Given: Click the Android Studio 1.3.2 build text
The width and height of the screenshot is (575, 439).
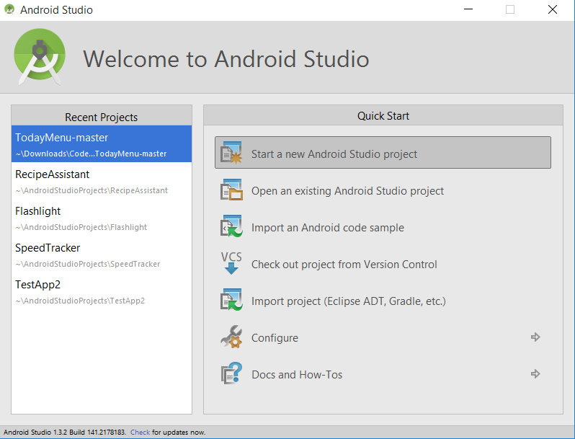Looking at the screenshot, I should [x=65, y=432].
